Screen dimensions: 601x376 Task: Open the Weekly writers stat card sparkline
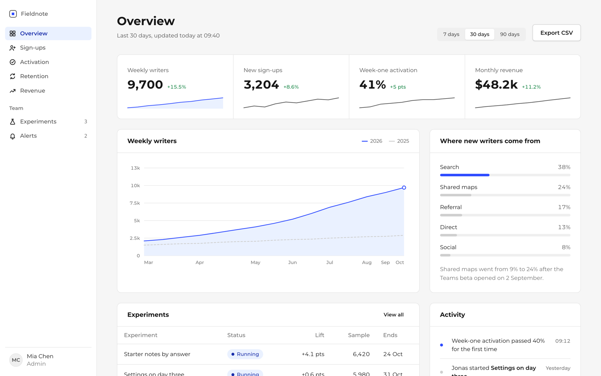coord(175,103)
